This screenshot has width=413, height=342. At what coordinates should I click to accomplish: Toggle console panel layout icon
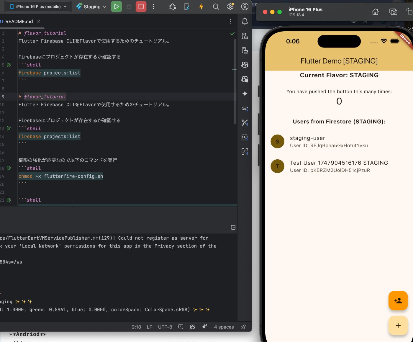(x=233, y=228)
